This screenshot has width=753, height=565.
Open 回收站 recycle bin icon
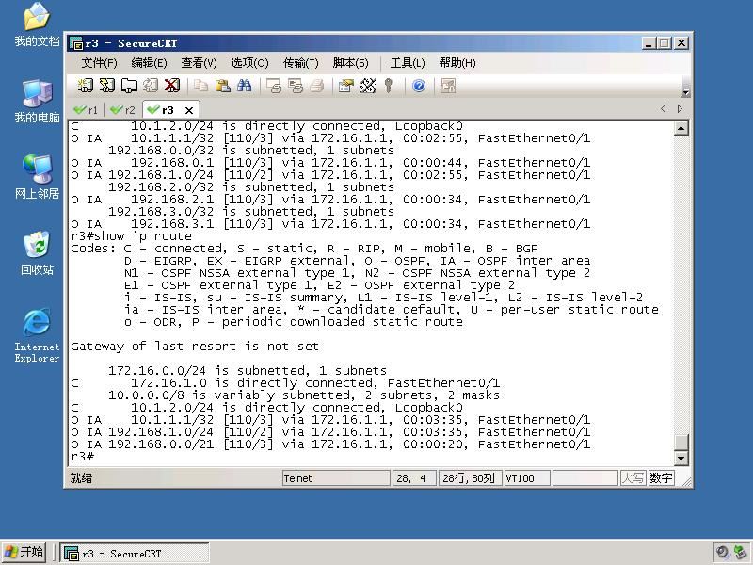37,253
